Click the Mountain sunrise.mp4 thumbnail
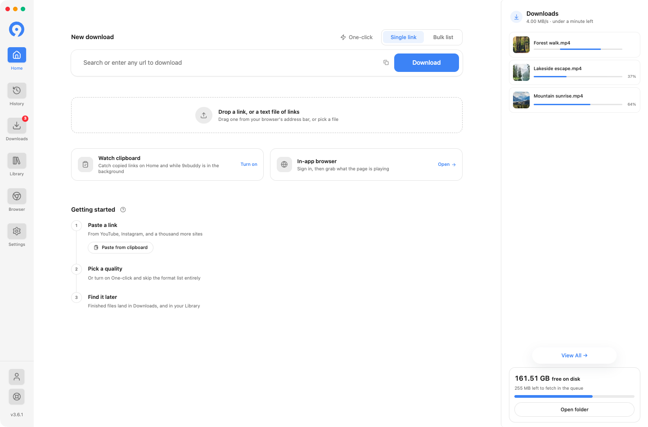The width and height of the screenshot is (648, 427). (x=521, y=100)
